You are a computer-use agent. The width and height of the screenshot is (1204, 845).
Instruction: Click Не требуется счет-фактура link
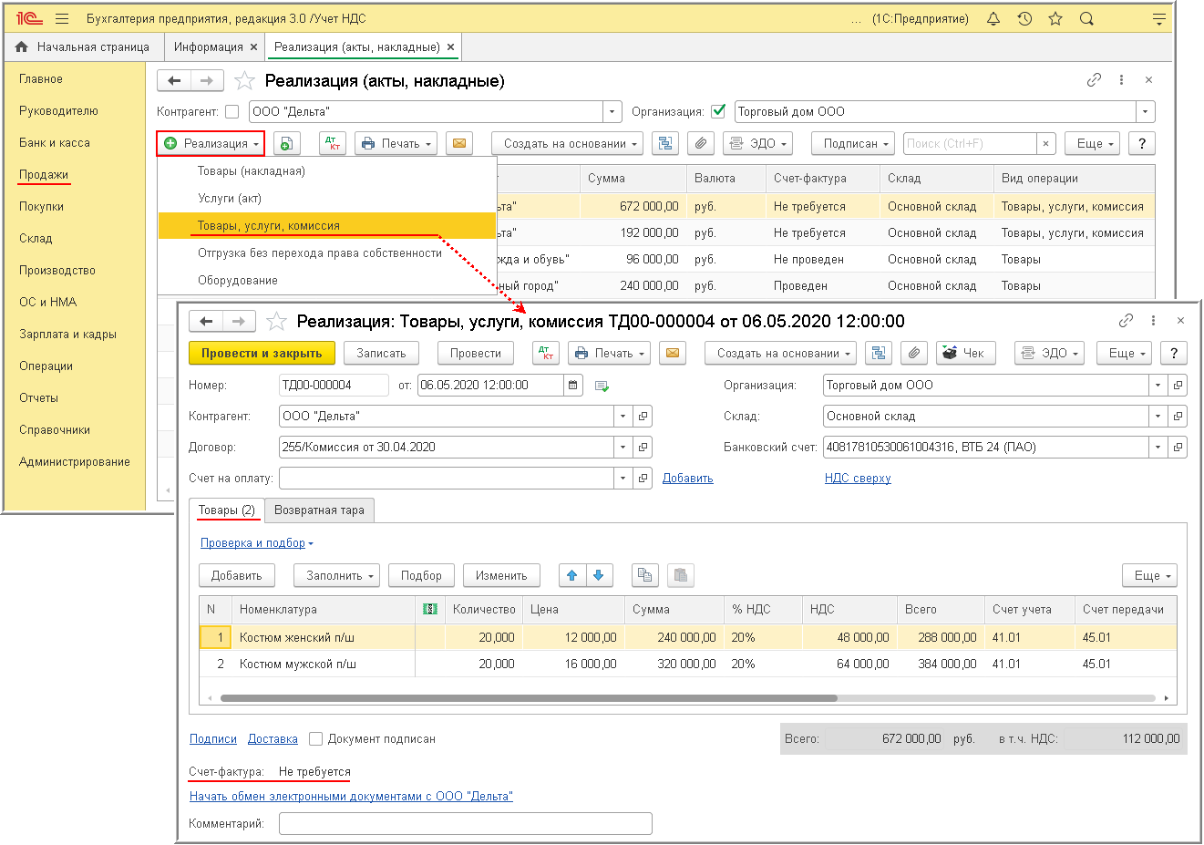pos(314,771)
